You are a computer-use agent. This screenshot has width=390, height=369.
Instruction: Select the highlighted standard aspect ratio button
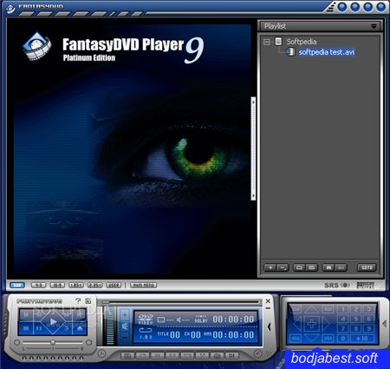(17, 285)
